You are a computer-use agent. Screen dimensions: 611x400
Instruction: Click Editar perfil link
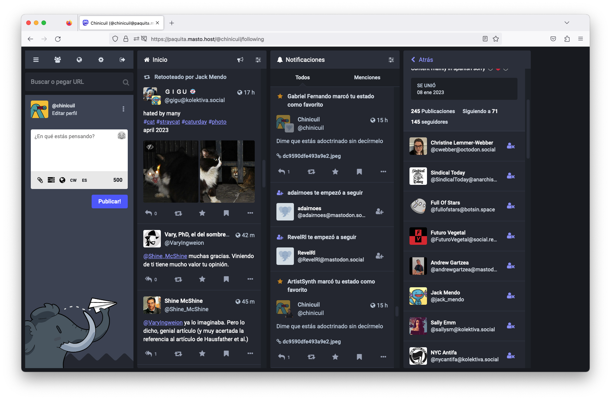(x=64, y=113)
